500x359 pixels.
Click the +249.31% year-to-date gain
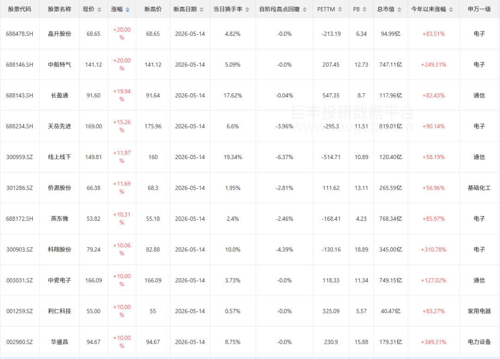tap(433, 64)
